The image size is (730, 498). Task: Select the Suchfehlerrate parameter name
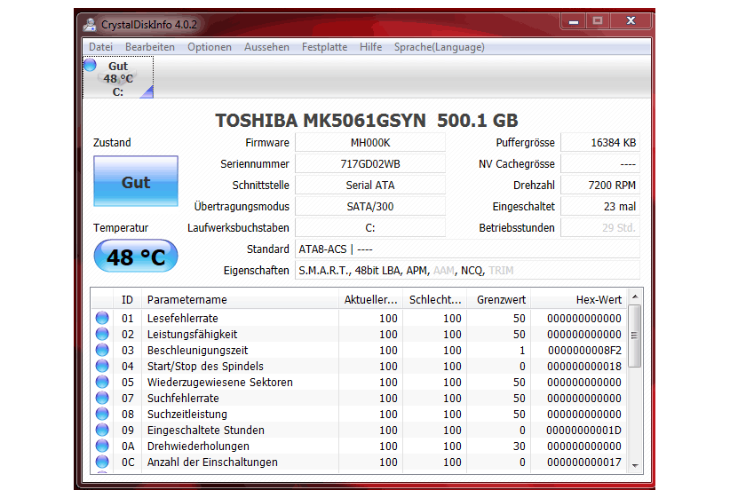click(183, 398)
